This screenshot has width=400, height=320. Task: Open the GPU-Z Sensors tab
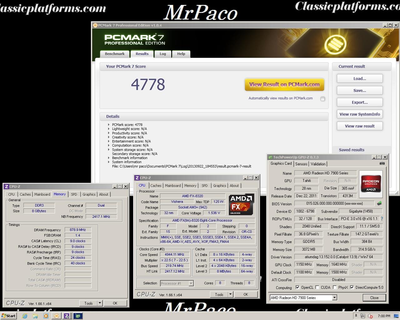(x=301, y=164)
